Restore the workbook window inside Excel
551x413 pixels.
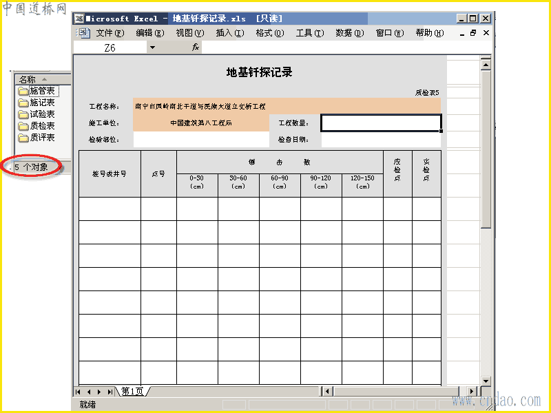tap(473, 32)
